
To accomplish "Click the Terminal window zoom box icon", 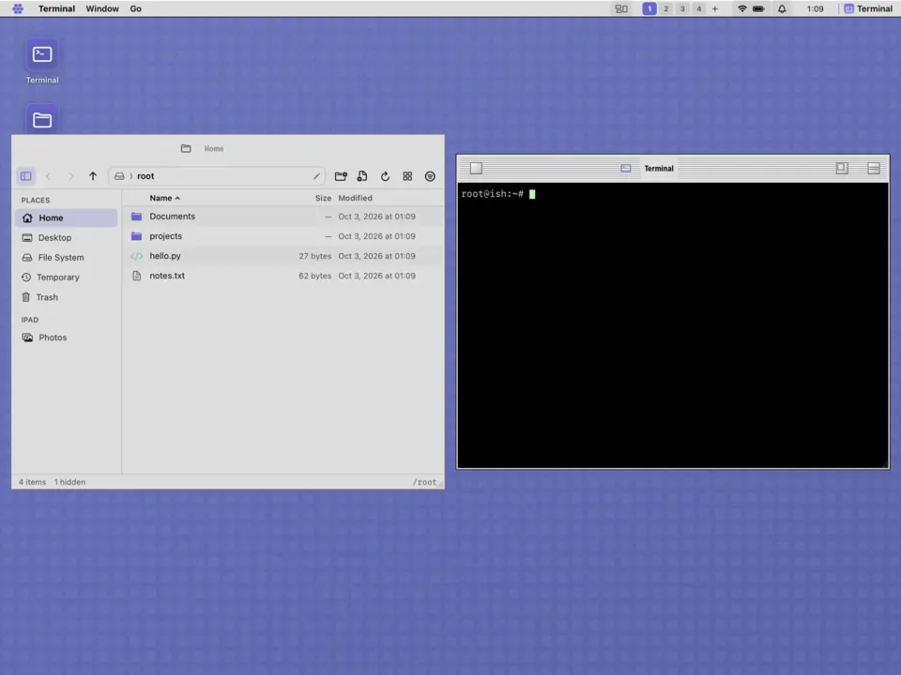I will [842, 168].
